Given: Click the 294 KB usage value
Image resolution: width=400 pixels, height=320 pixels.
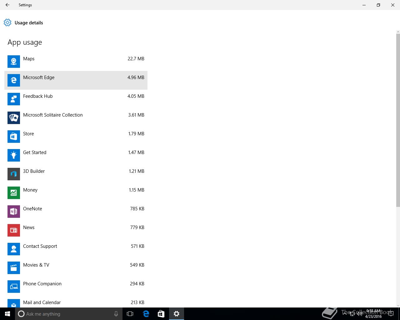Looking at the screenshot, I should (x=137, y=284).
